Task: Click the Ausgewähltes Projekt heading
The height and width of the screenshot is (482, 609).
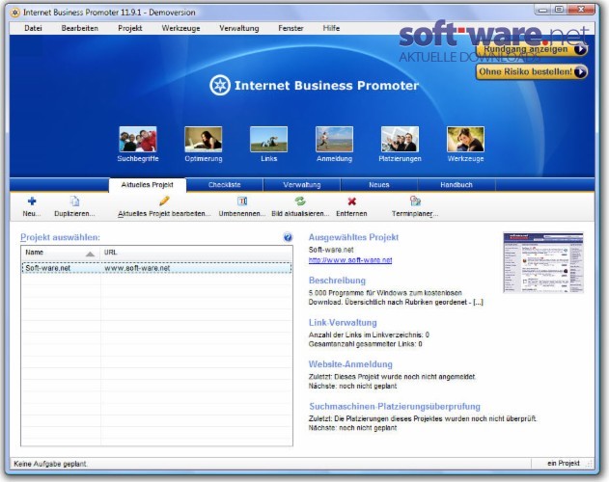Action: (x=353, y=237)
